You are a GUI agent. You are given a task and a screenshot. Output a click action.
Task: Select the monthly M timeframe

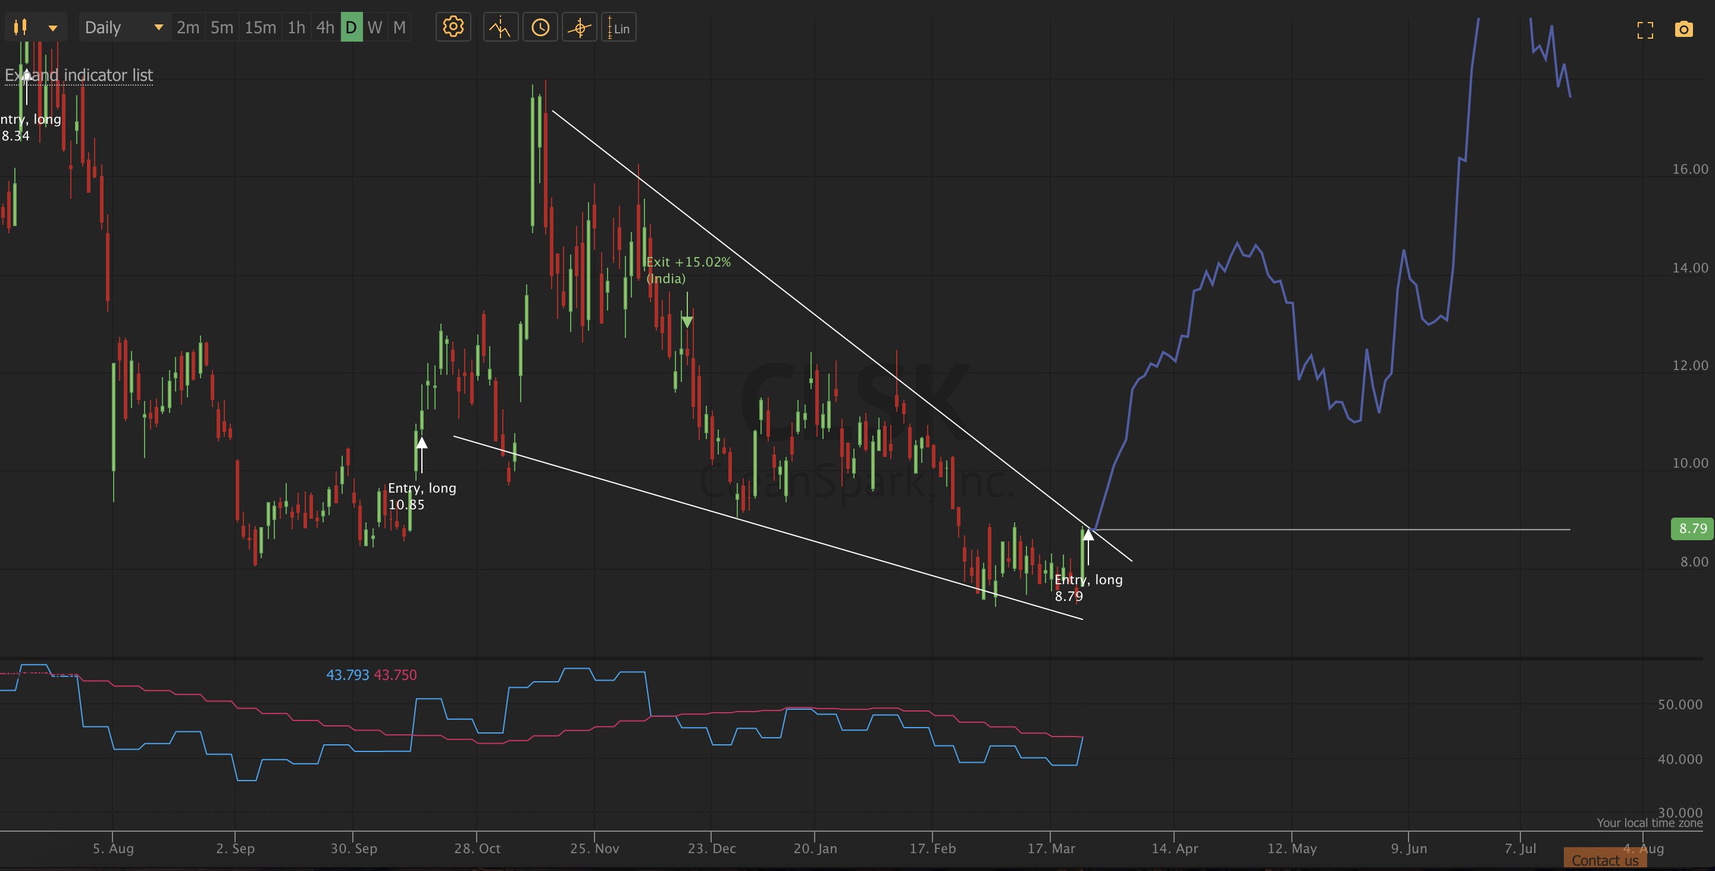[399, 28]
